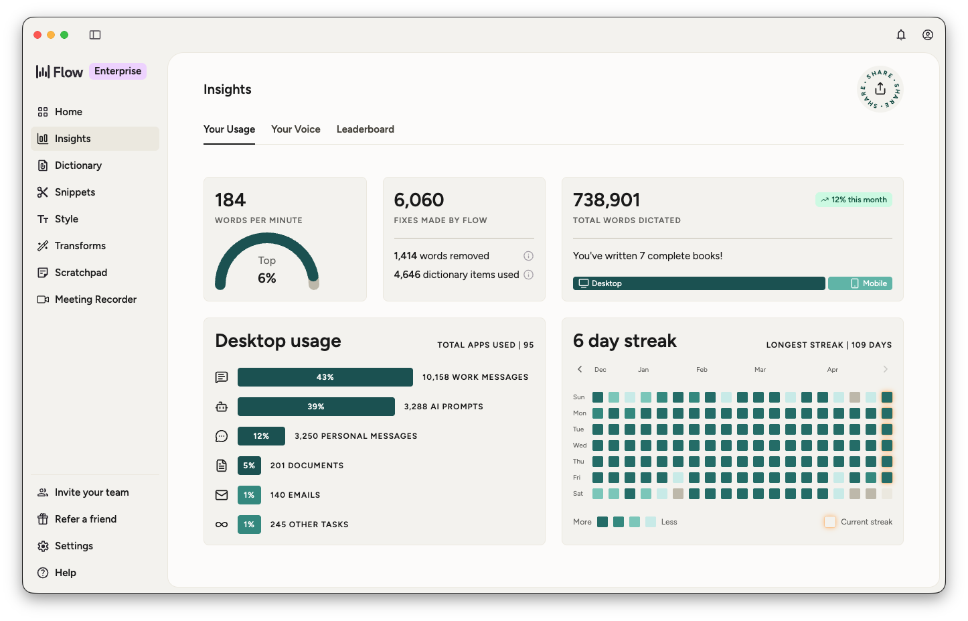Click the lightest legend swatch beside Less
Viewport: 968px width, 621px height.
coord(651,522)
